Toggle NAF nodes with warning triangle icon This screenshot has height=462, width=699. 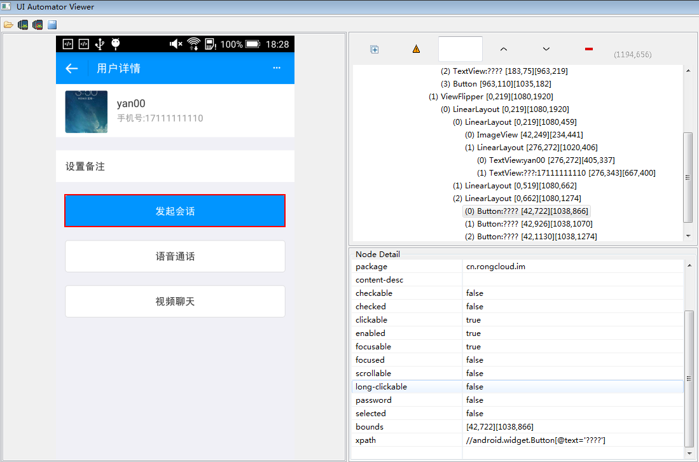coord(416,49)
